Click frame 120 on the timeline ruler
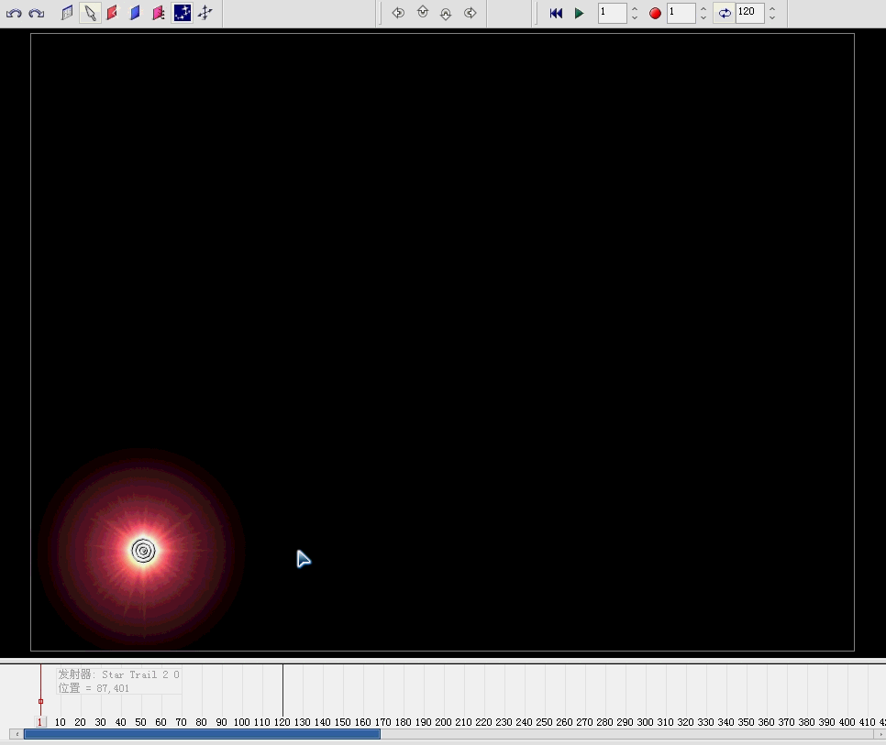 pyautogui.click(x=282, y=722)
